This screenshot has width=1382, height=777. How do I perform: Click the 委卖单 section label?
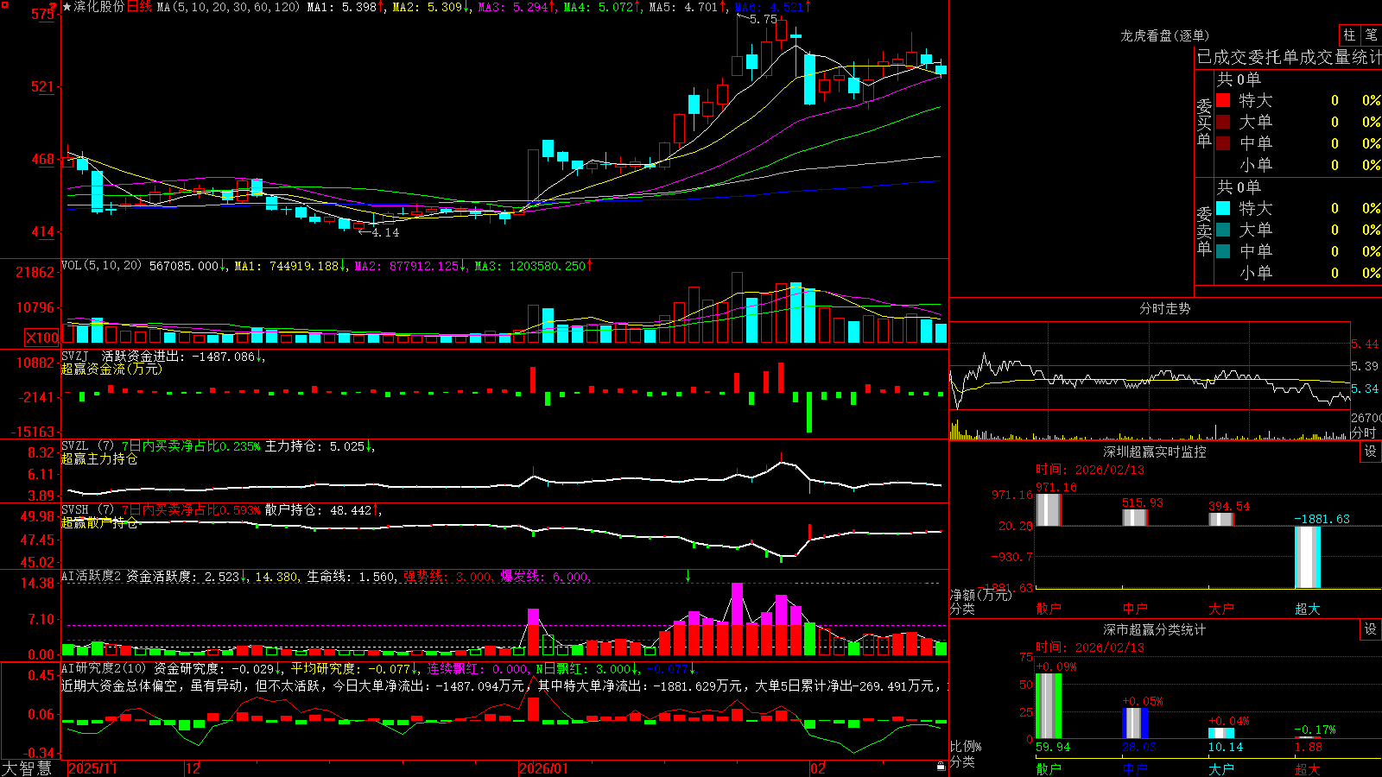[x=1204, y=231]
